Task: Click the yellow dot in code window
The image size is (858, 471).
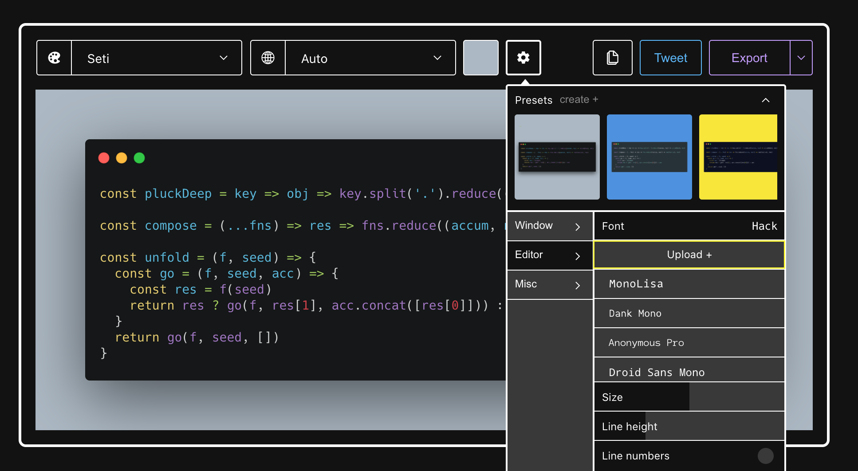Action: click(122, 157)
